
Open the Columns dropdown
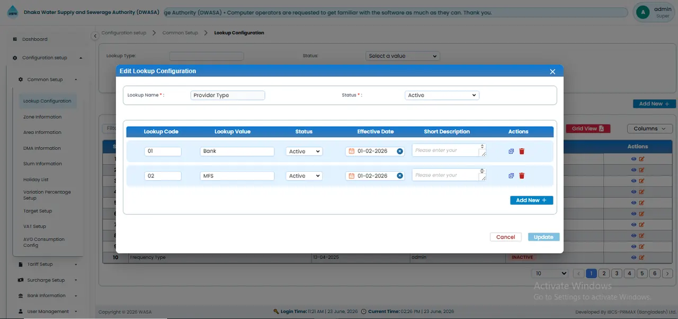[650, 129]
